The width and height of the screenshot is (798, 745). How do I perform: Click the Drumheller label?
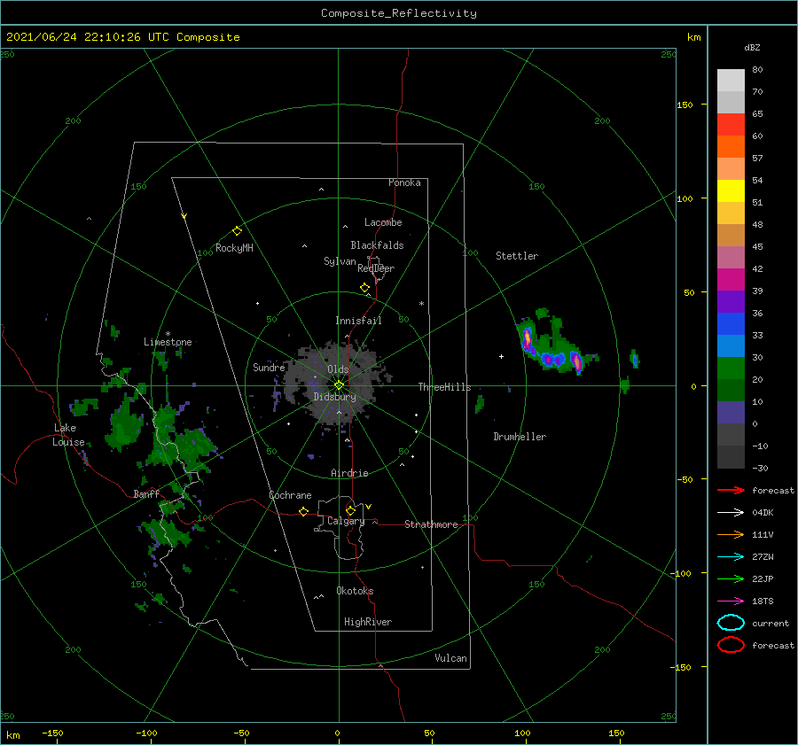click(520, 437)
